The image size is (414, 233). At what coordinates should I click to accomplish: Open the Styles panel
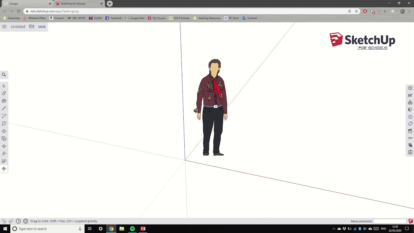coord(410,117)
